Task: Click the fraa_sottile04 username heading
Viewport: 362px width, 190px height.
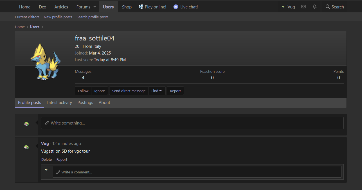Action: click(95, 38)
